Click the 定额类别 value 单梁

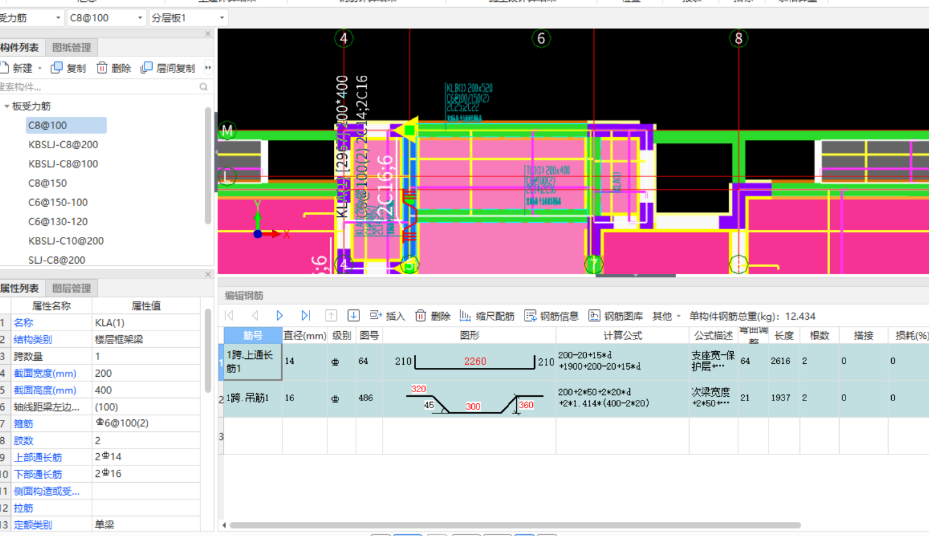148,524
